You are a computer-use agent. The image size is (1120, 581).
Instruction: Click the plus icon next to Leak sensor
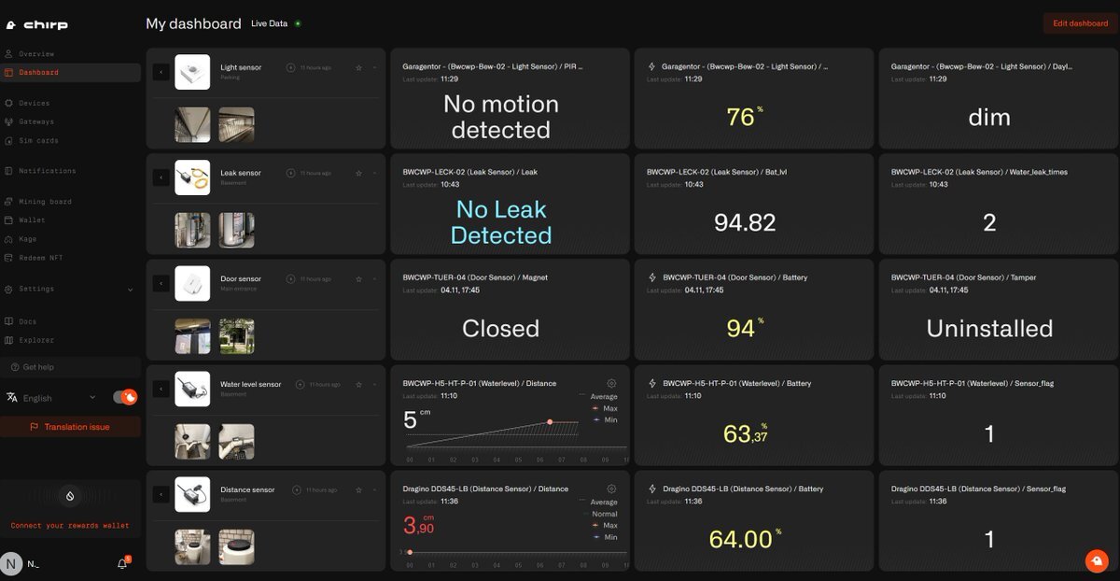click(291, 173)
